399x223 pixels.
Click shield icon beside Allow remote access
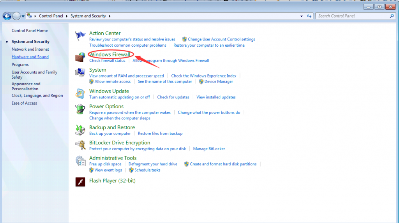point(91,82)
